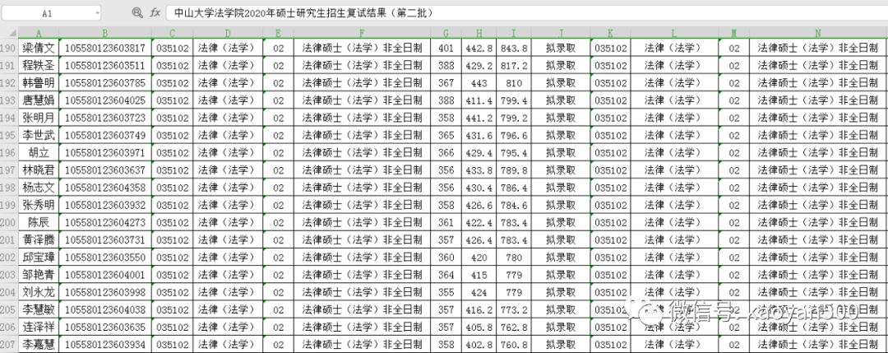Click score cell 401 in column G
This screenshot has height=353, width=888.
(446, 49)
